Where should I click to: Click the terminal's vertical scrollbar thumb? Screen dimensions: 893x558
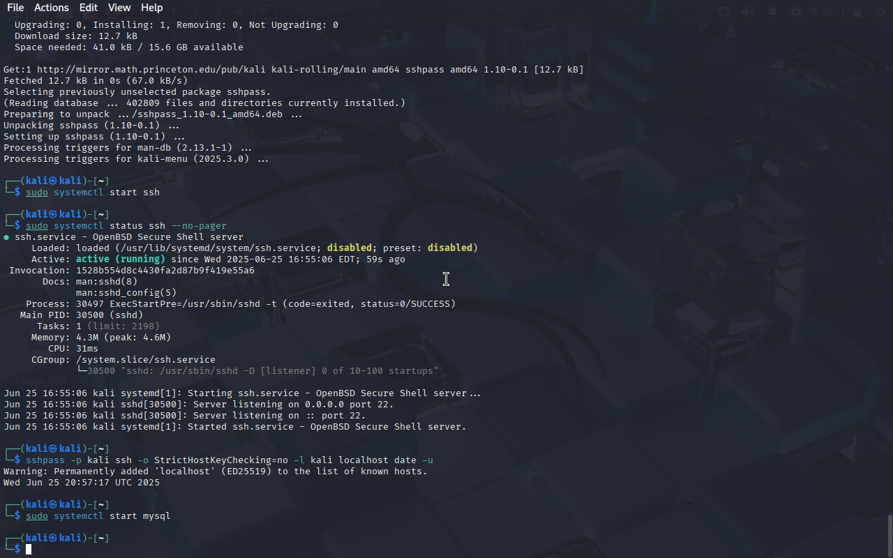tap(890, 535)
